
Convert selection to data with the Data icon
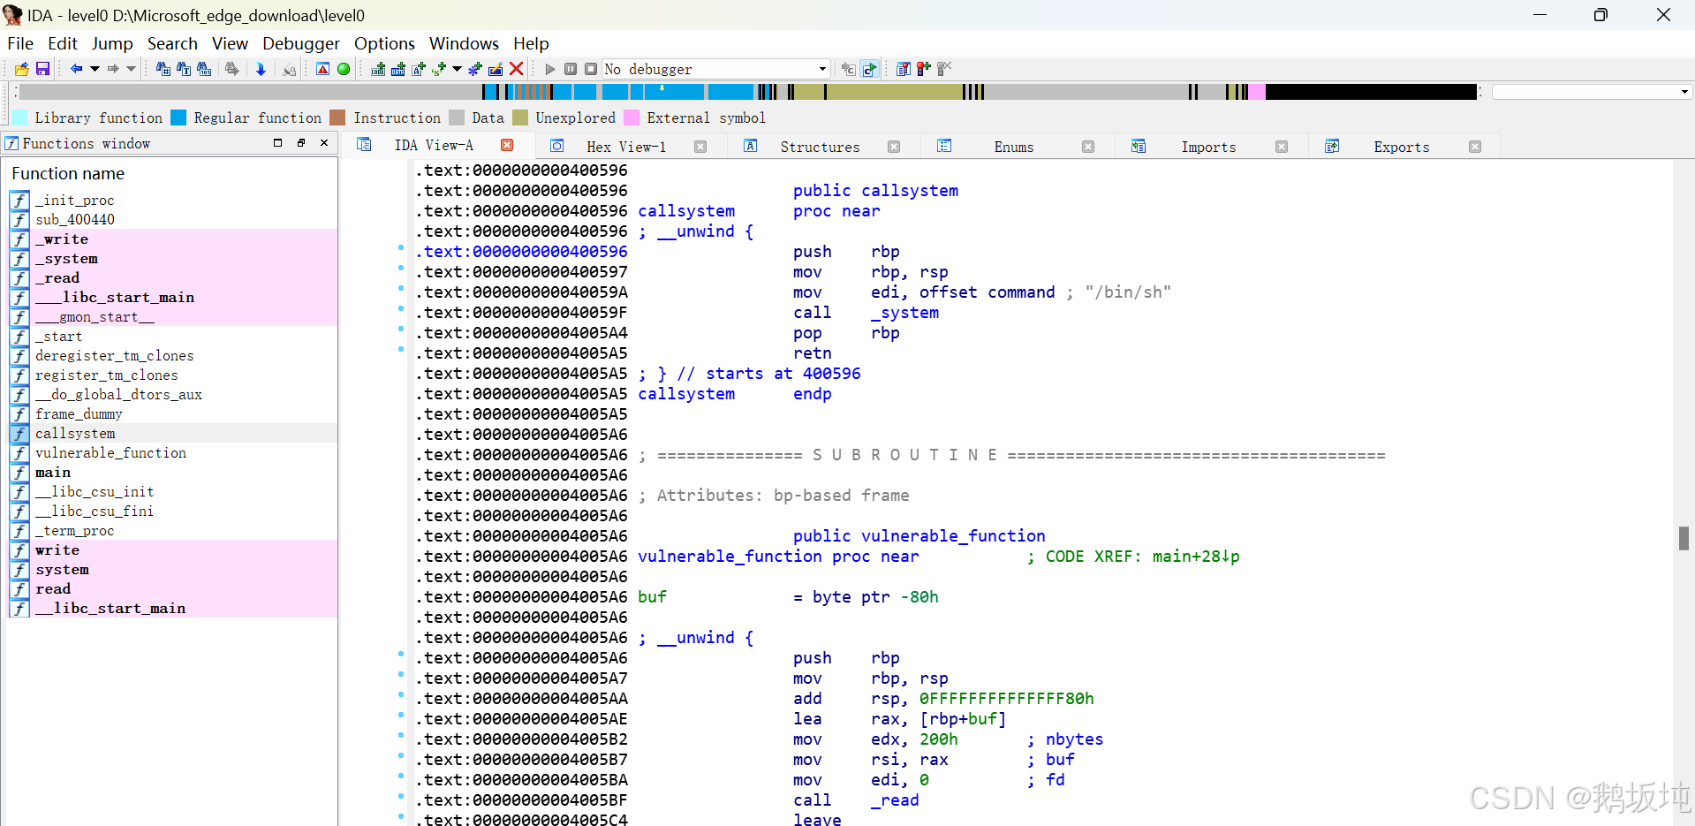pyautogui.click(x=398, y=68)
